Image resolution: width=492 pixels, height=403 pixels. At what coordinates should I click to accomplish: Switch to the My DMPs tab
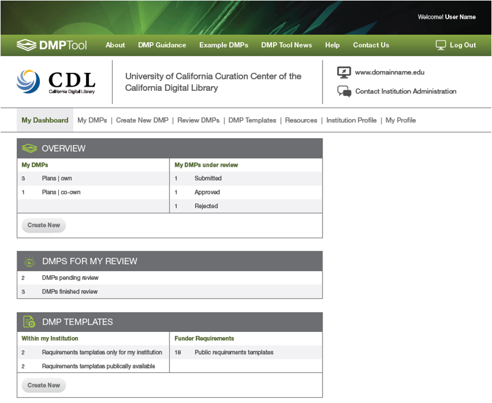(x=92, y=120)
